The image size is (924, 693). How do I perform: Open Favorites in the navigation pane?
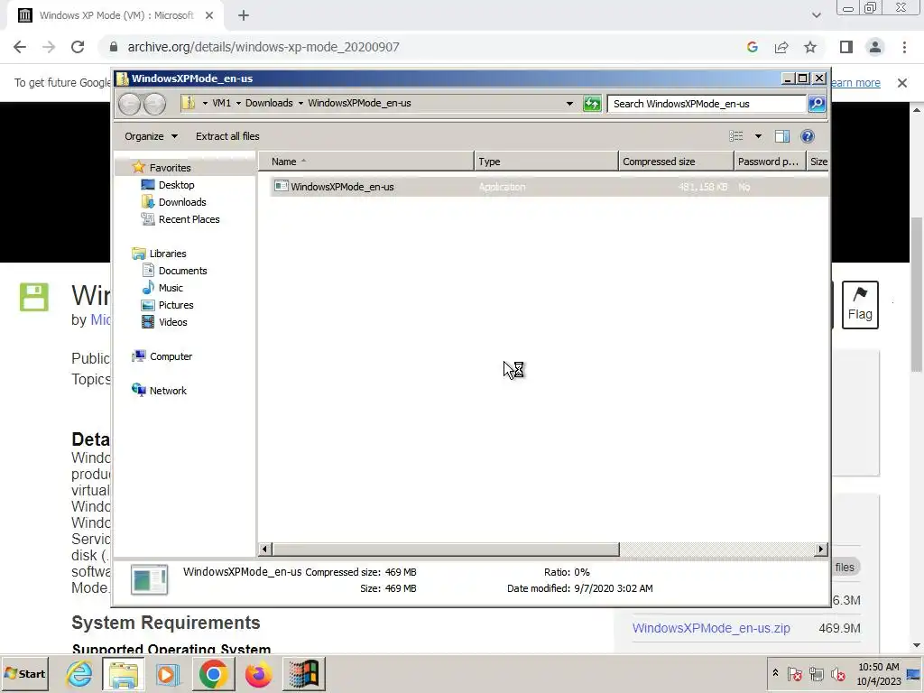170,168
